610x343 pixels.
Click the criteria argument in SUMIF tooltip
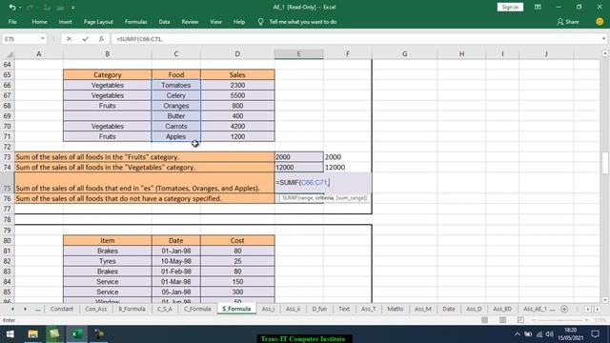coord(324,198)
